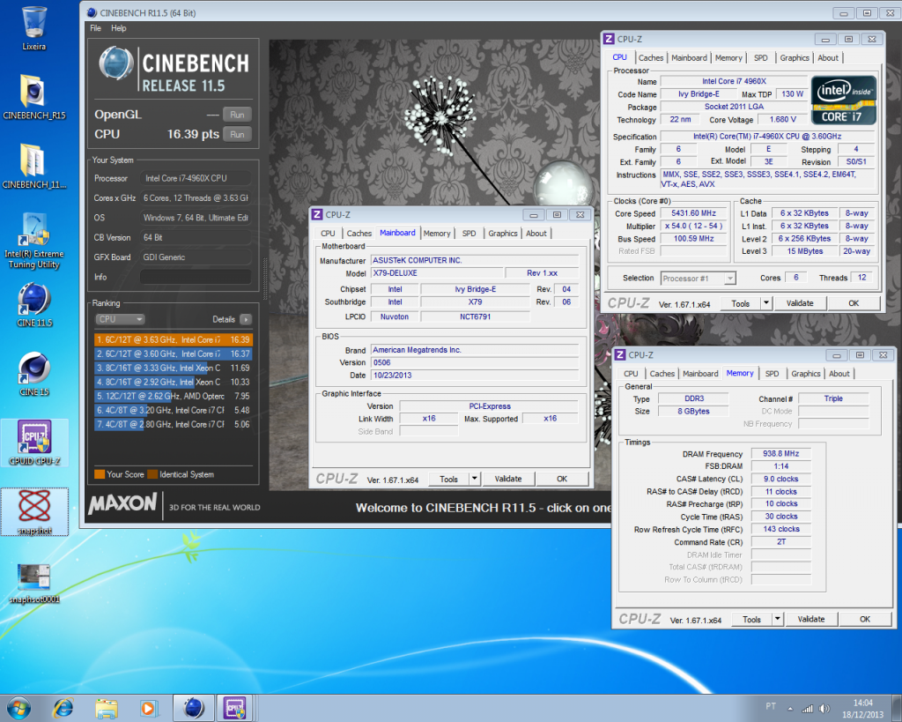Expand the Tools arrow in CPU-Z CPU window

(766, 303)
